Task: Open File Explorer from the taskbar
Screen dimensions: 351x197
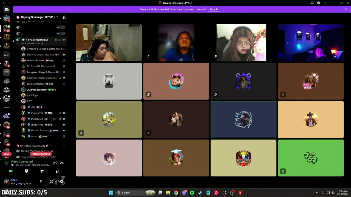Action: point(168,193)
